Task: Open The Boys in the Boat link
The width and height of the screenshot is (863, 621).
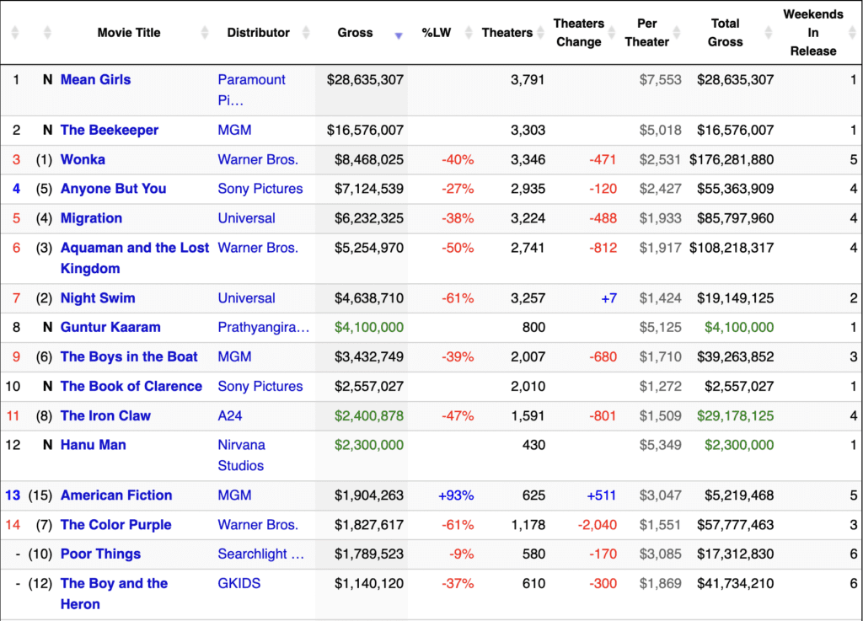Action: tap(129, 357)
